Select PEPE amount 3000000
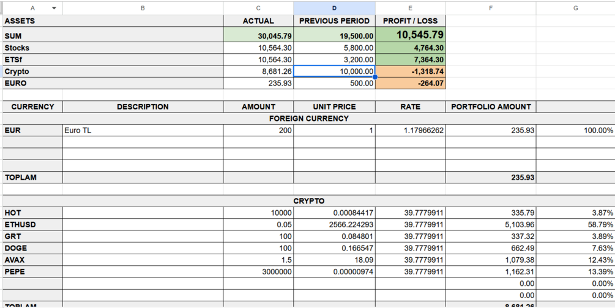Screen dimensions: 615x308 click(258, 271)
